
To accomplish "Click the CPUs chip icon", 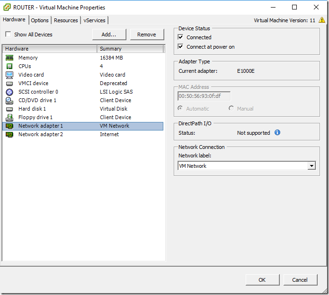I will [x=9, y=66].
